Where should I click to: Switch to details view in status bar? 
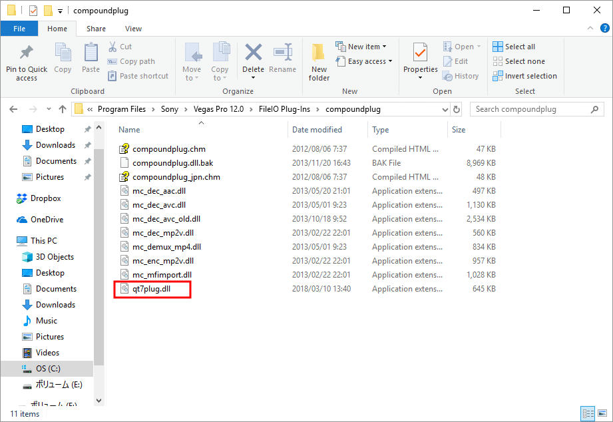588,414
